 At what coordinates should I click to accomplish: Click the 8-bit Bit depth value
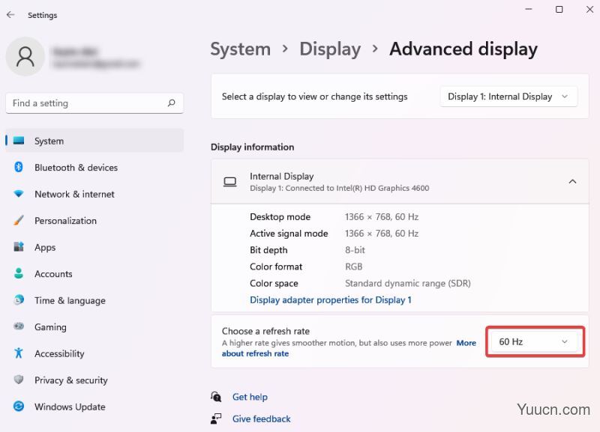click(x=355, y=250)
